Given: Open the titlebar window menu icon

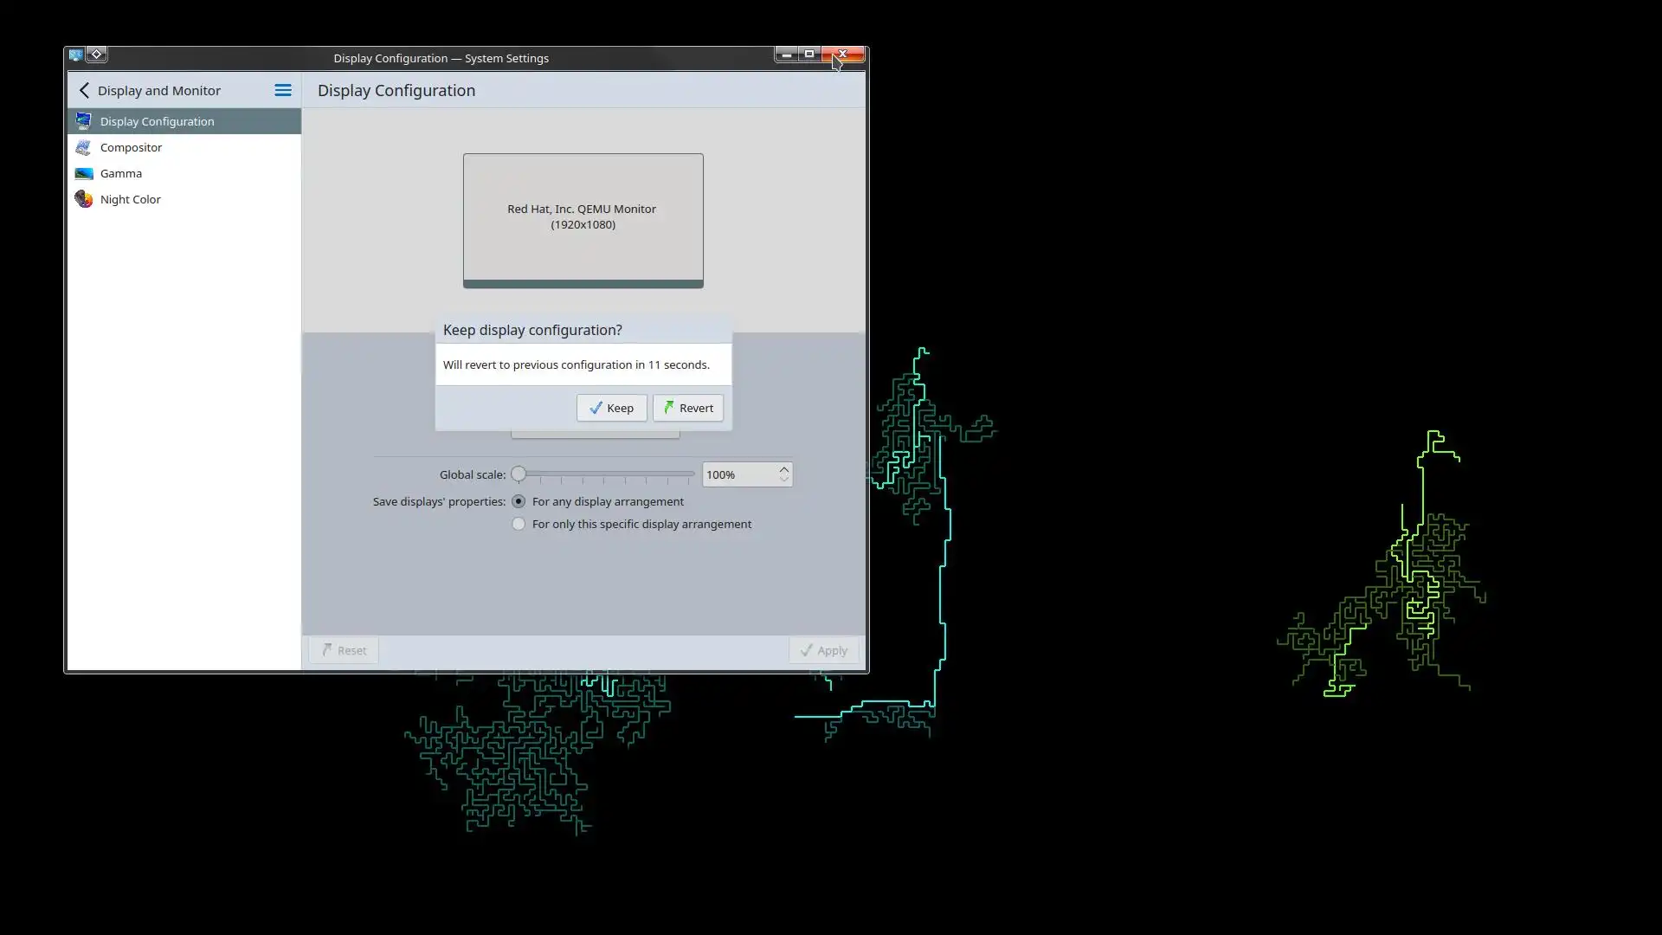Looking at the screenshot, I should [76, 55].
